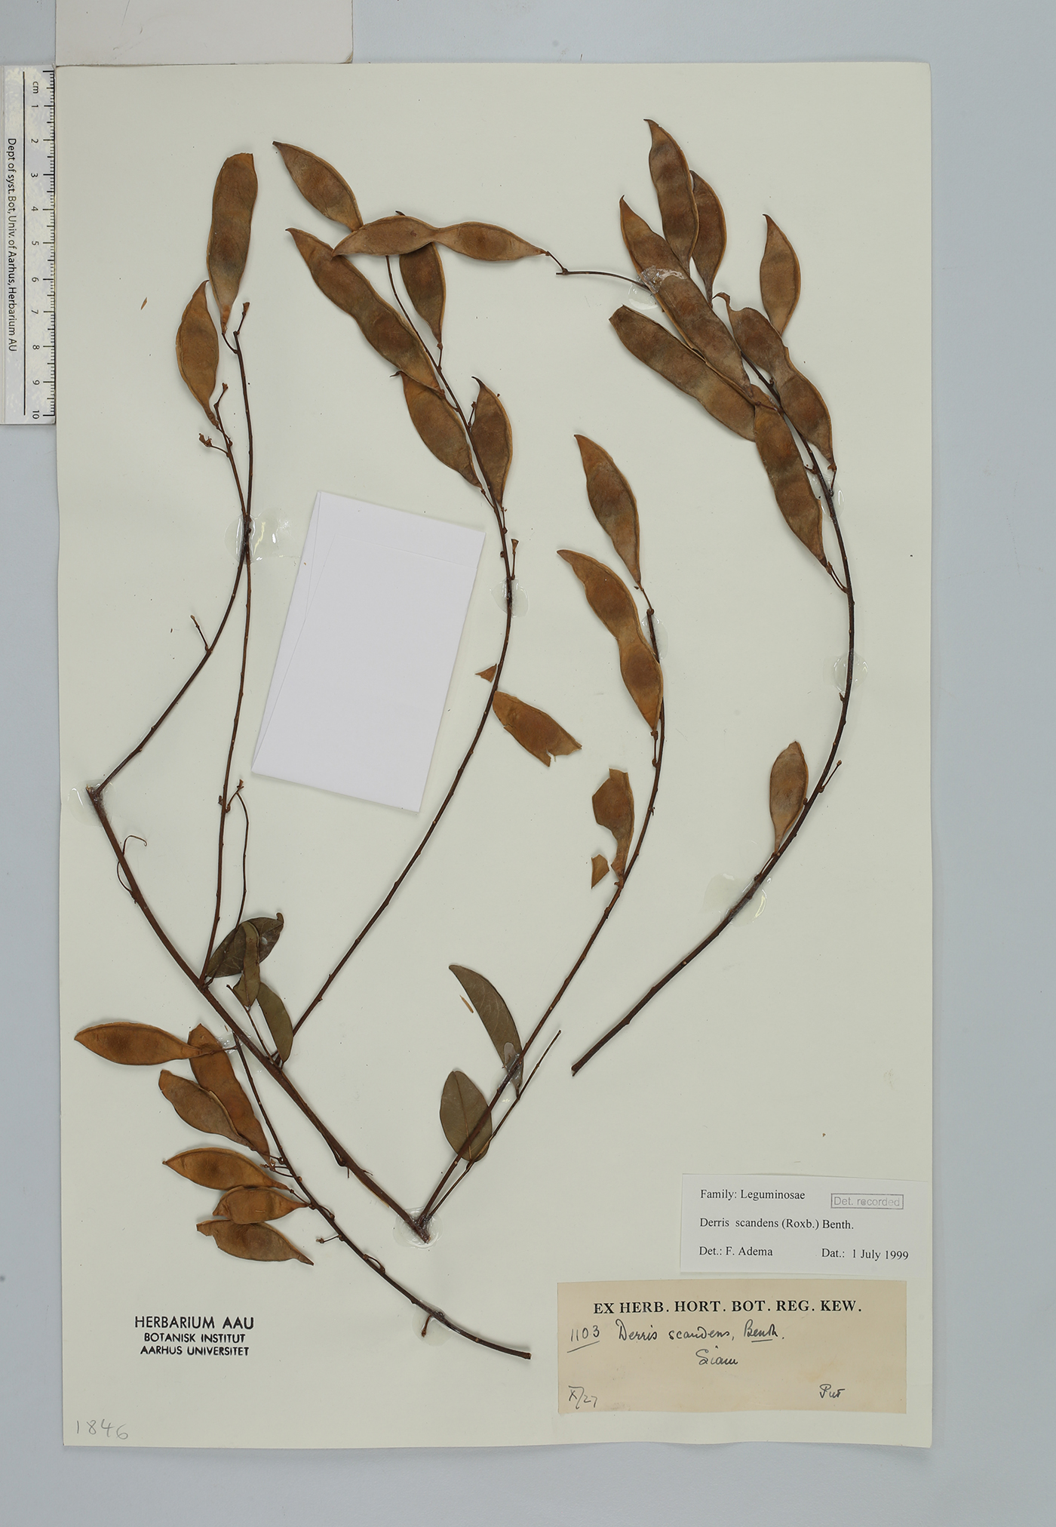The width and height of the screenshot is (1056, 1527).
Task: Click the white paper tab above the sheet
Action: pyautogui.click(x=204, y=32)
